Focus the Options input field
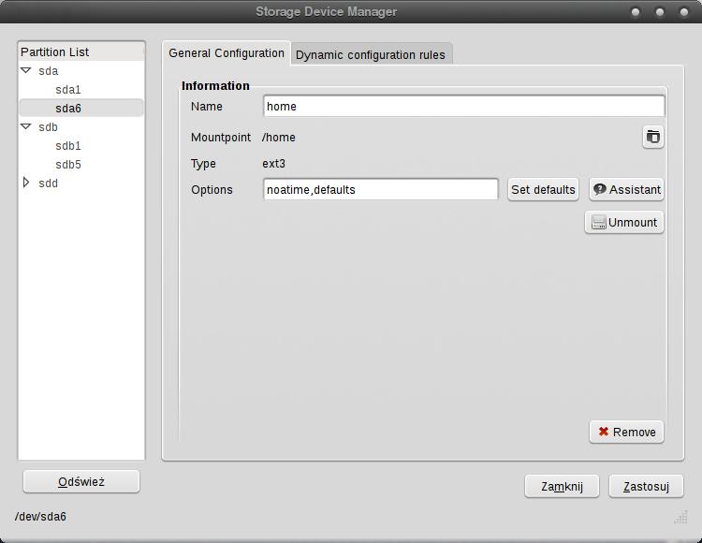702x543 pixels. [x=381, y=190]
